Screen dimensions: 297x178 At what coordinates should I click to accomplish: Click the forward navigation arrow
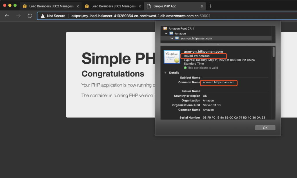tap(18, 16)
